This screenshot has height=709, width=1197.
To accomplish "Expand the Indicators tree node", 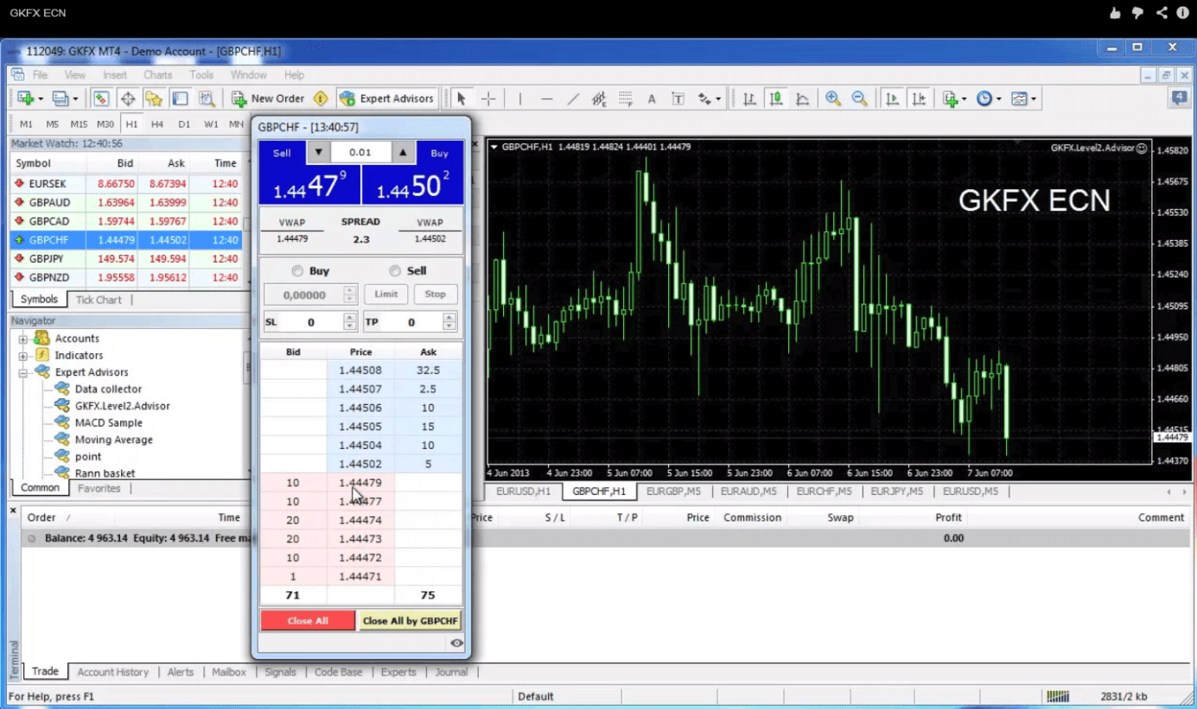I will (x=23, y=355).
